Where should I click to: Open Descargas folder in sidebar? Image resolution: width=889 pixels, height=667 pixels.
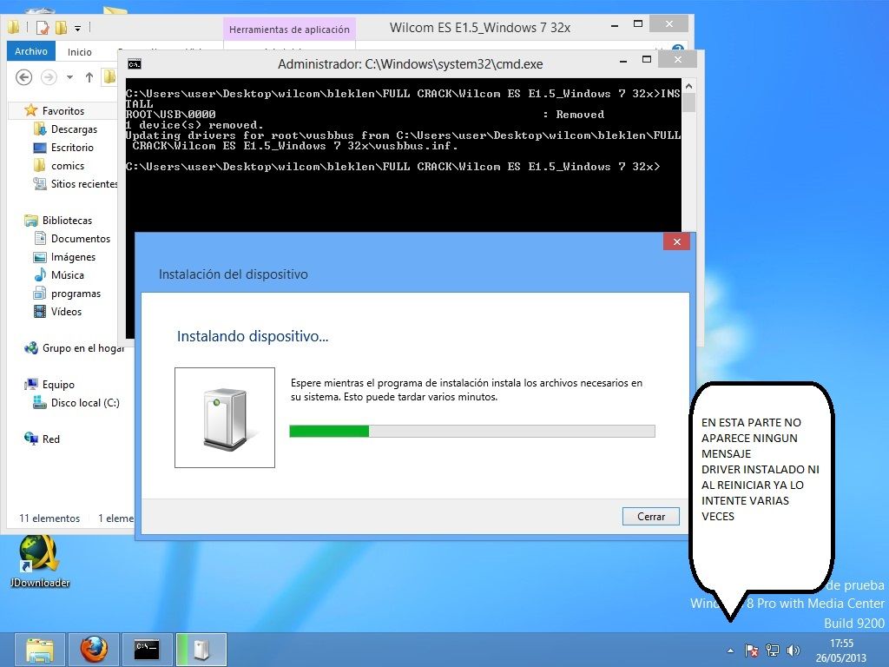click(74, 129)
